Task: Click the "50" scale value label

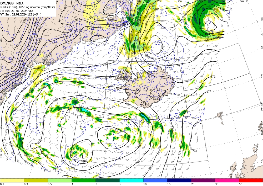Action: point(241,184)
